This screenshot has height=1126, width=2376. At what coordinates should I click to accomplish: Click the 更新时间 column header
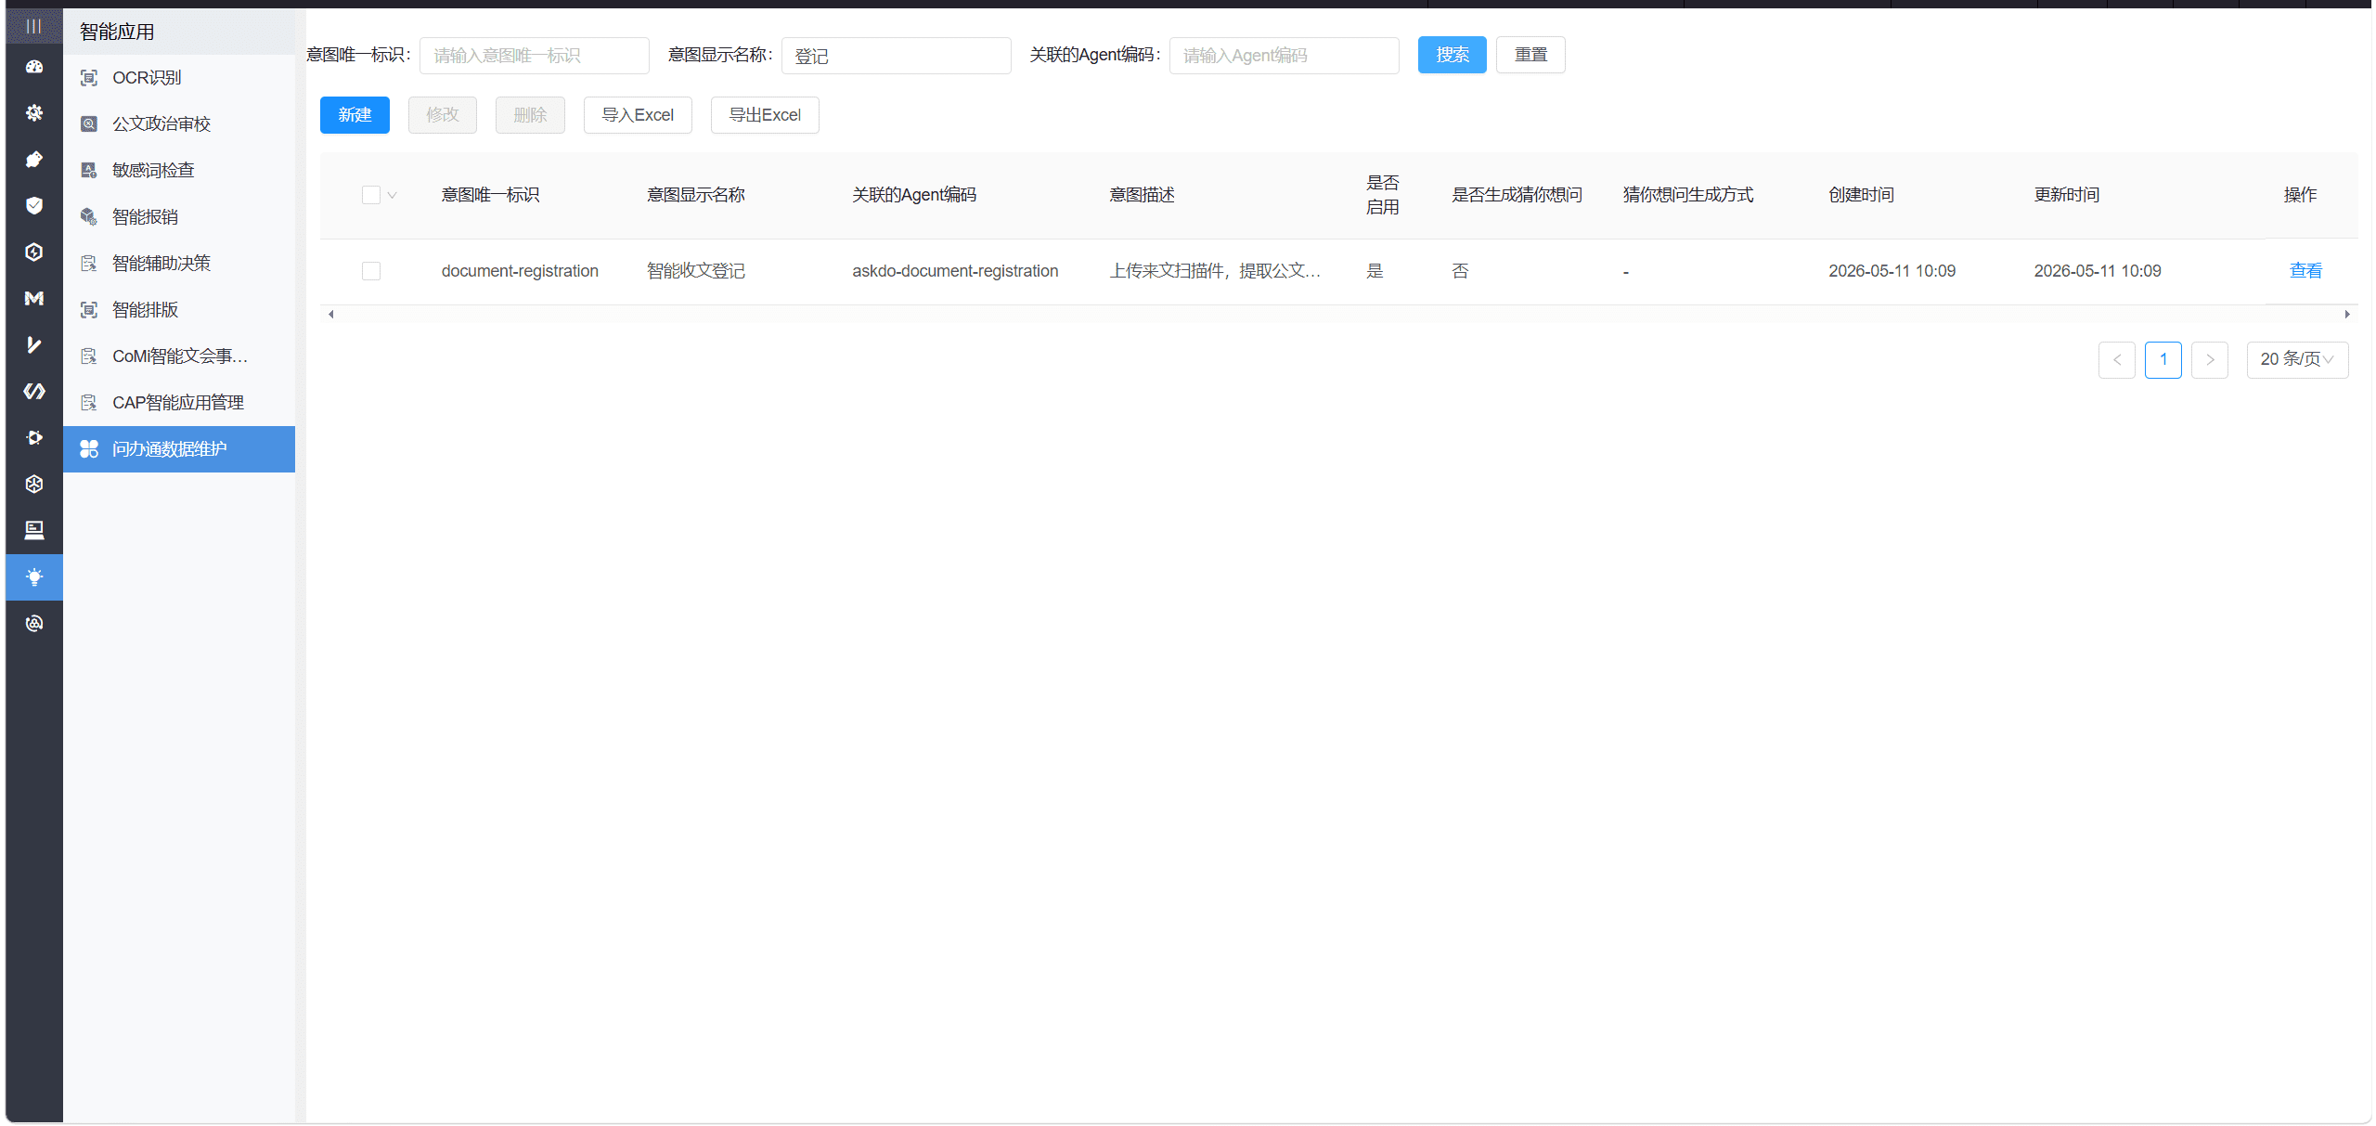[x=2067, y=195]
